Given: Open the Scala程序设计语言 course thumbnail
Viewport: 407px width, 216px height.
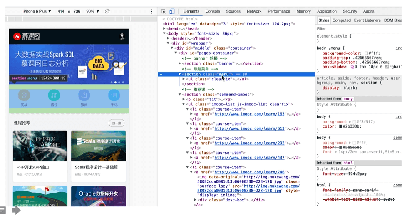Looking at the screenshot, I should (98, 146).
